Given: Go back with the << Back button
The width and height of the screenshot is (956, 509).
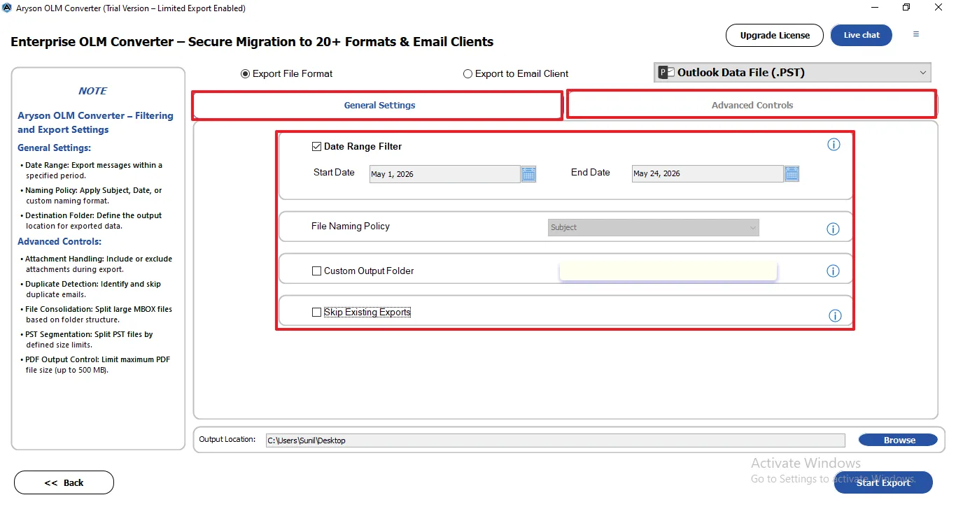Looking at the screenshot, I should pos(64,482).
